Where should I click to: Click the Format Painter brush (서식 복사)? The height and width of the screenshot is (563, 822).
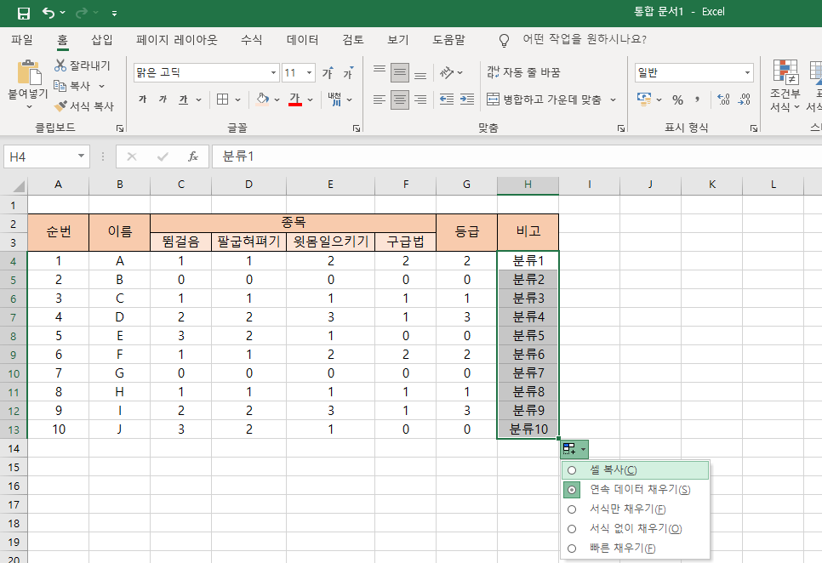[x=60, y=105]
